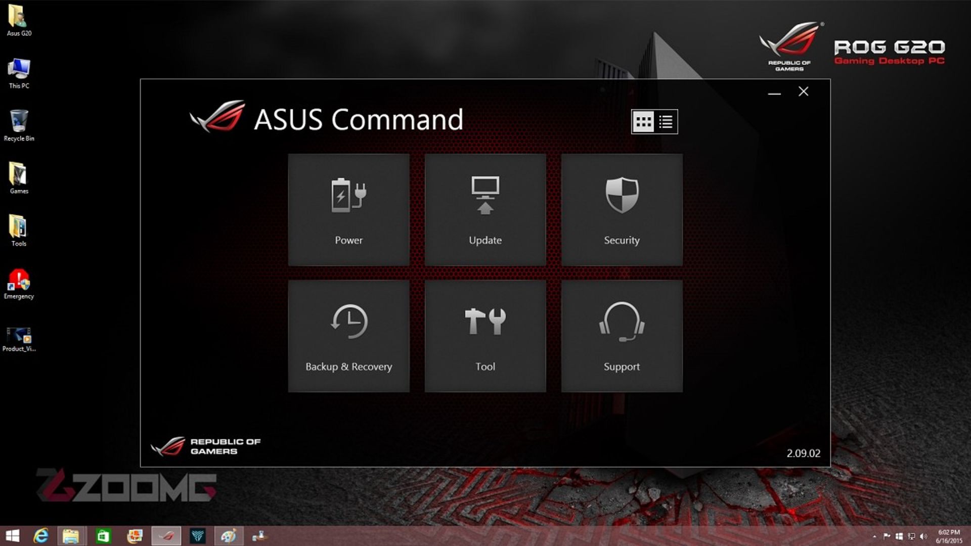Open the Windows Start button

pyautogui.click(x=12, y=536)
